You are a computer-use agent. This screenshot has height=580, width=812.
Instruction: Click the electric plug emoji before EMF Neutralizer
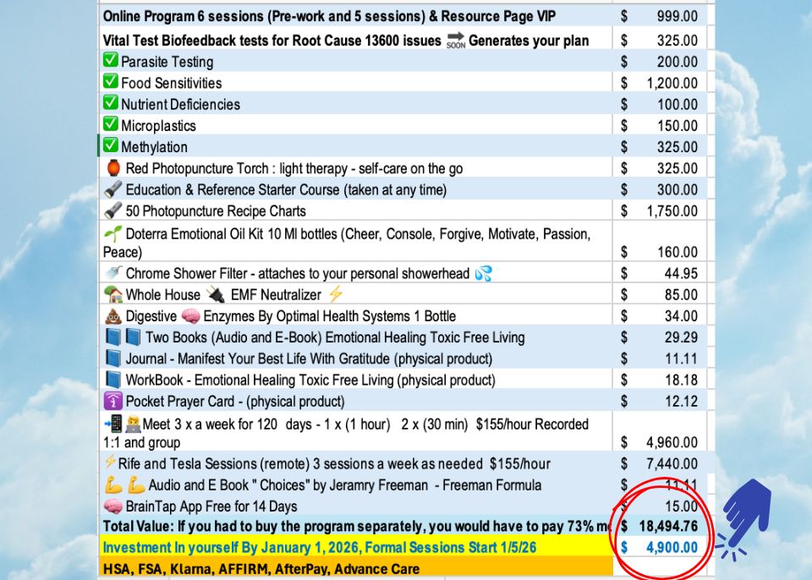(x=216, y=294)
